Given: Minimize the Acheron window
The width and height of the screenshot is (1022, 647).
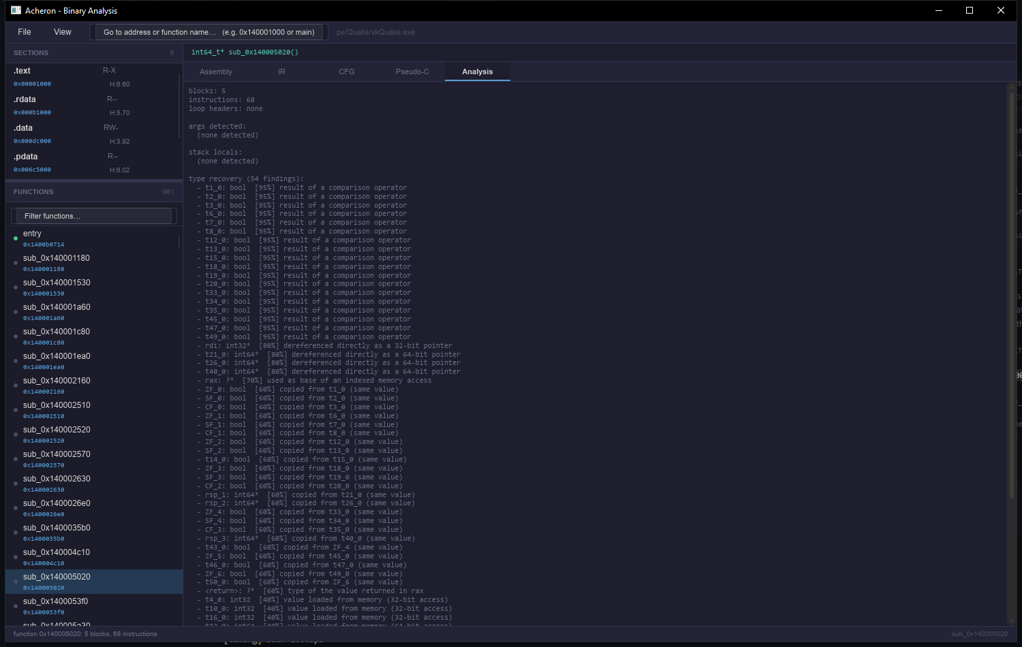Looking at the screenshot, I should click(x=939, y=10).
